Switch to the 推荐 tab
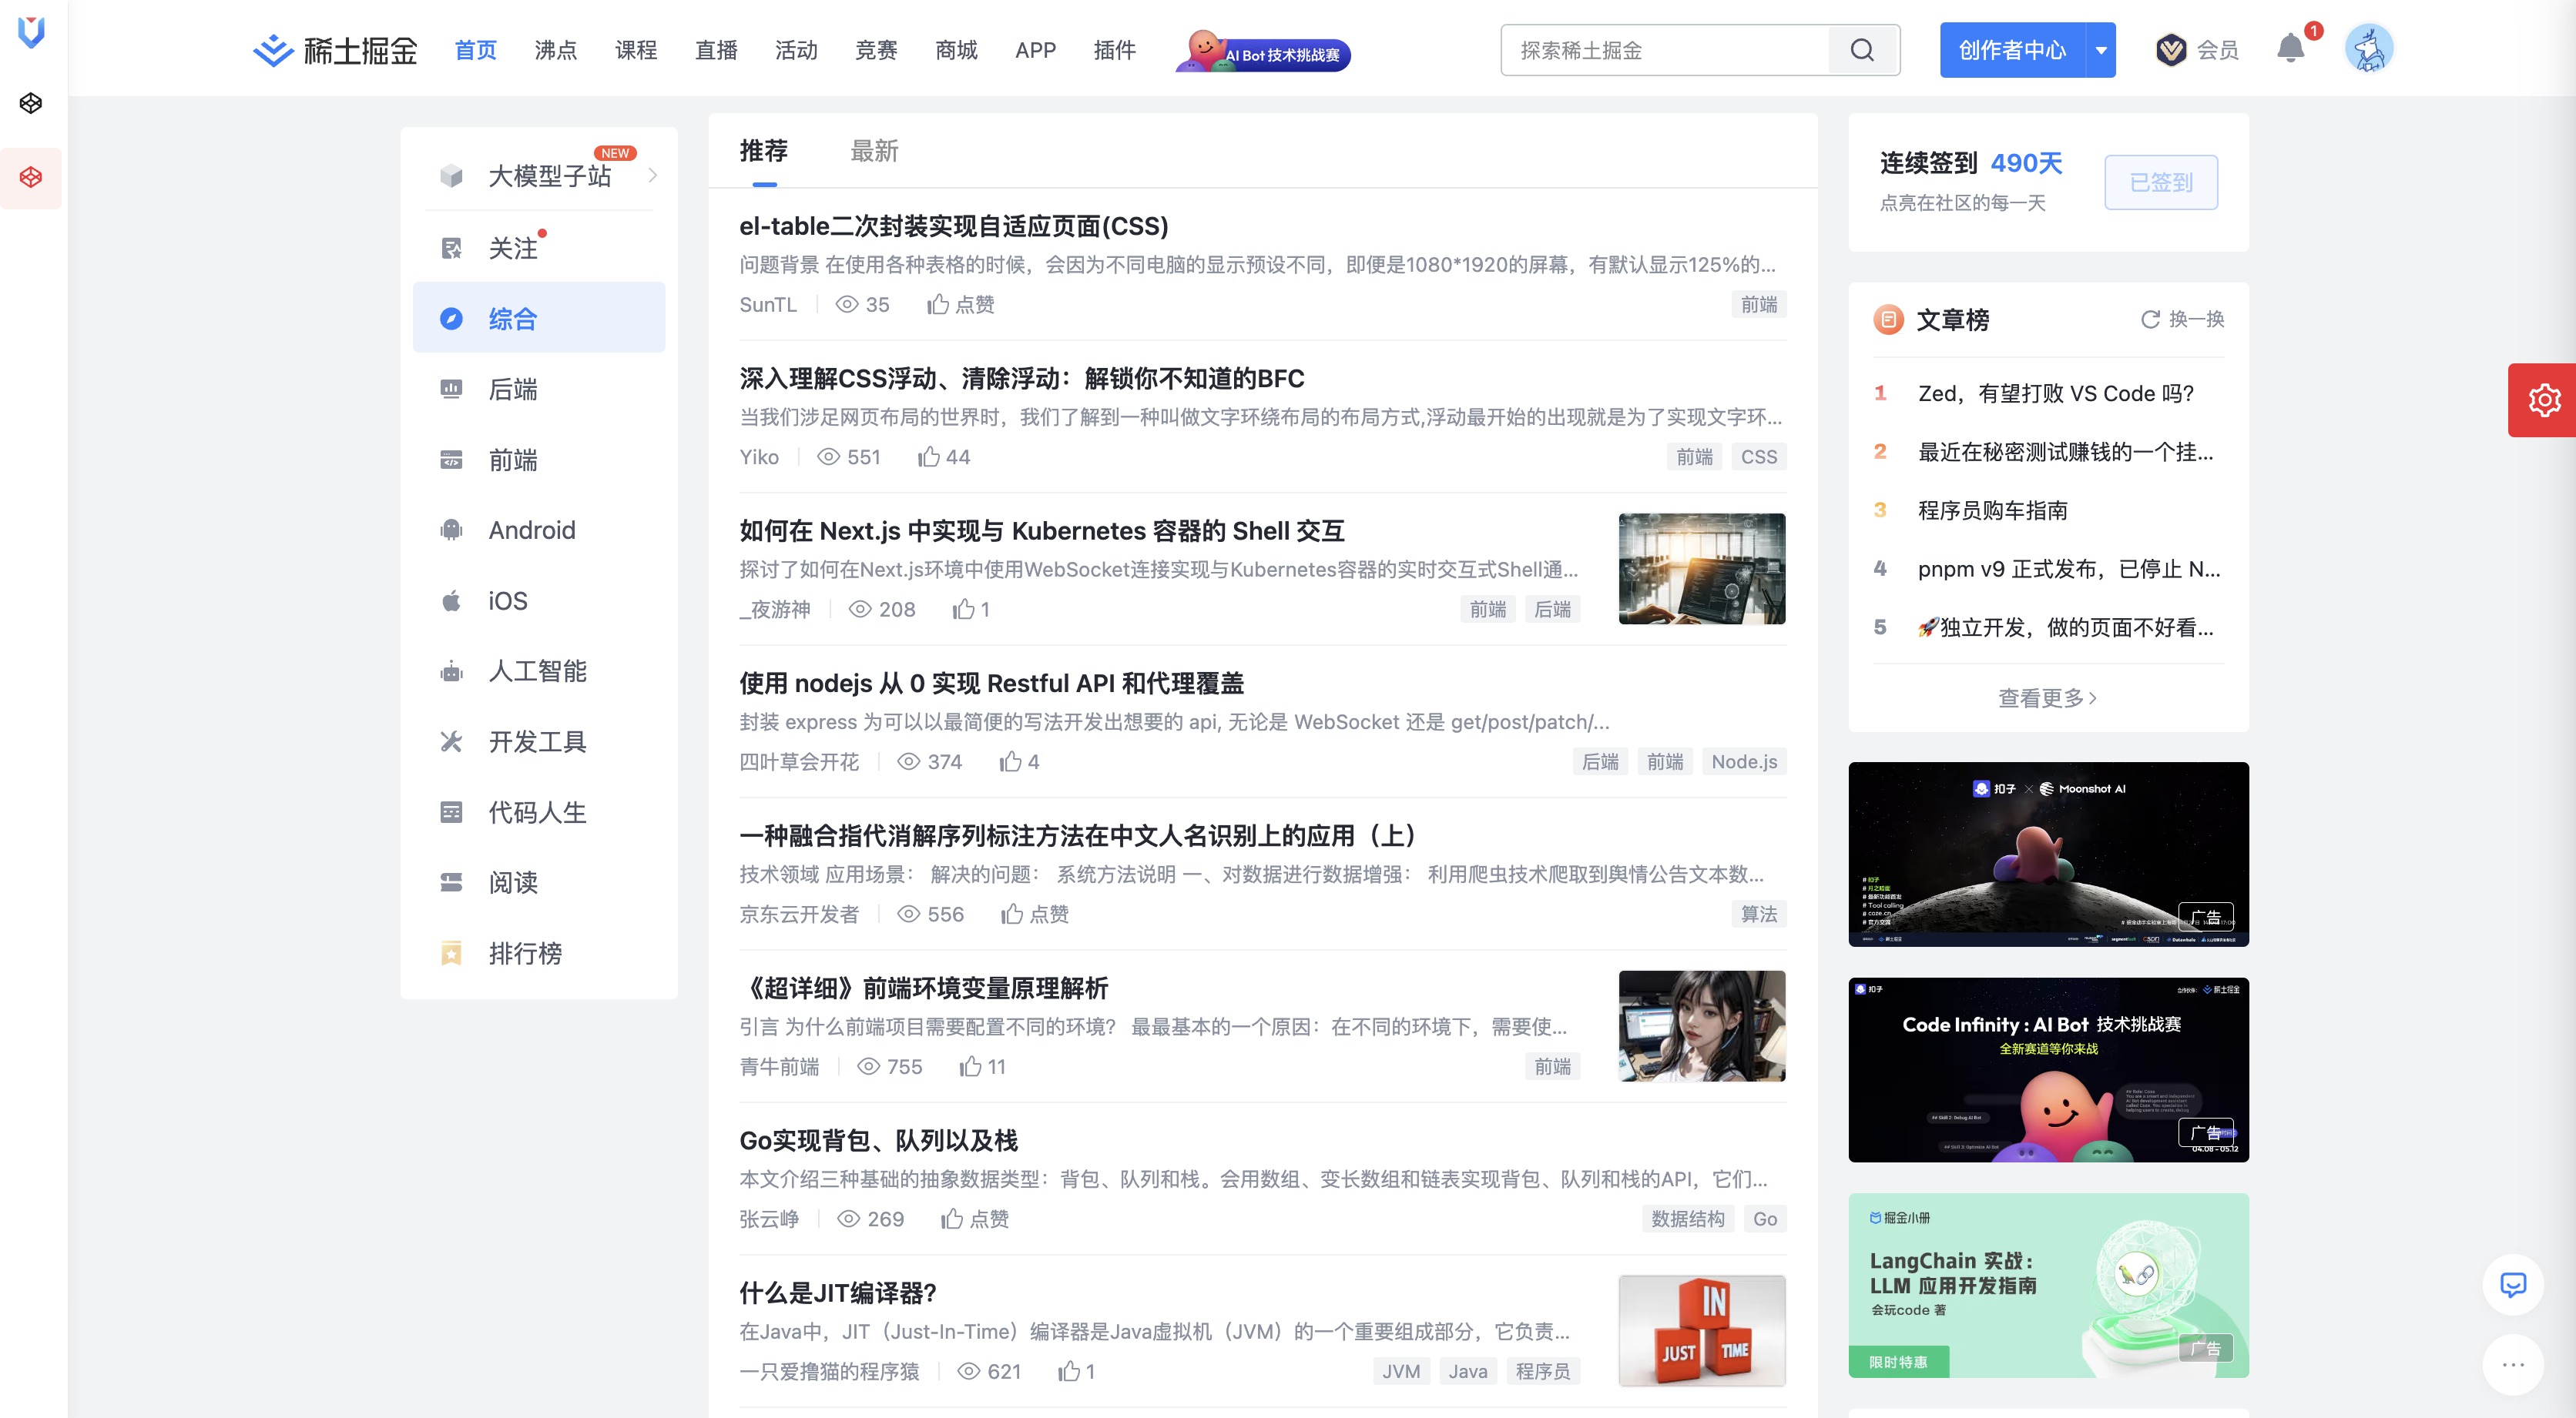This screenshot has height=1418, width=2576. (764, 151)
